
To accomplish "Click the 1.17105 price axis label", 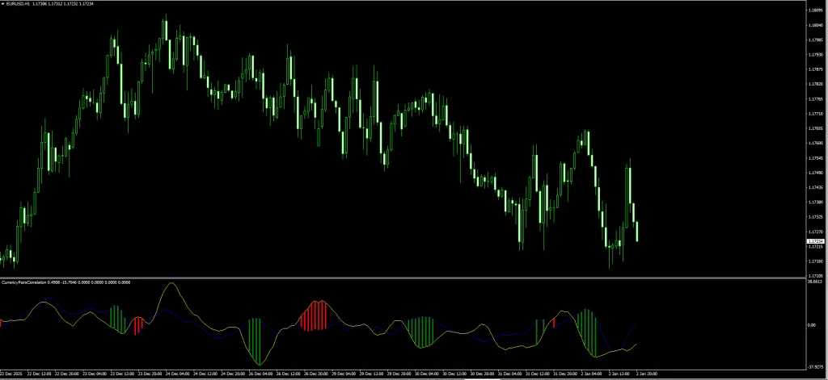I will (816, 276).
